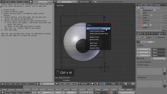The height and width of the screenshot is (94, 167).
Task: Toggle visibility of eyeball object
Action: click(161, 27)
